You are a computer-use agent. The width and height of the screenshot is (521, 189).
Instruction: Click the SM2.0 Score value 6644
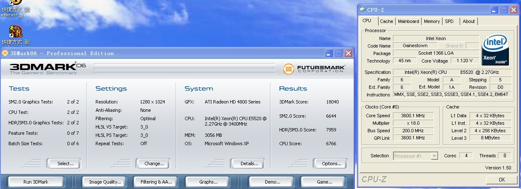pos(331,116)
